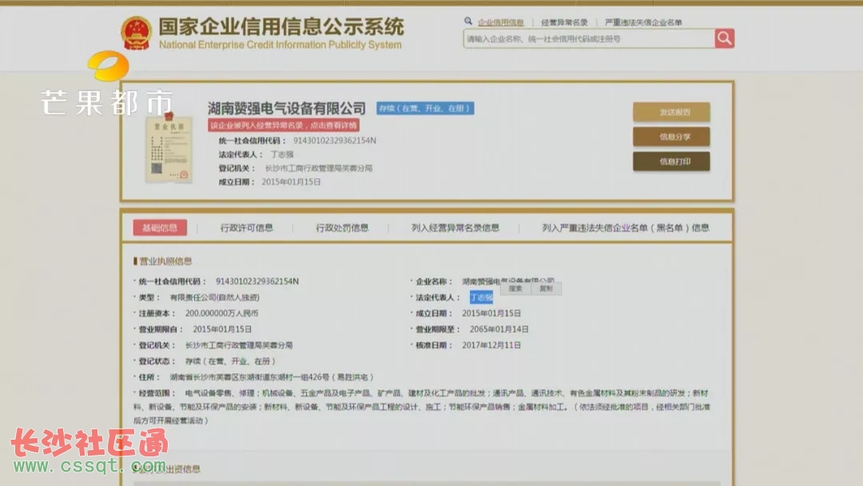Click the 企业名称 value in license info

pos(508,281)
